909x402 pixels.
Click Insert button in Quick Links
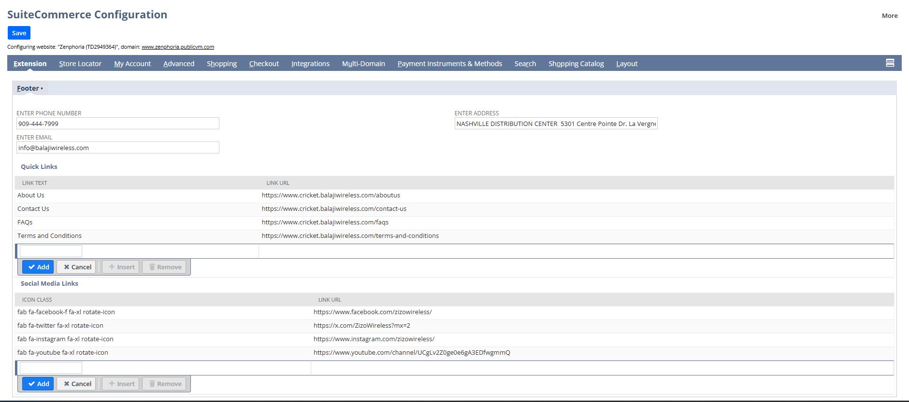pyautogui.click(x=121, y=267)
